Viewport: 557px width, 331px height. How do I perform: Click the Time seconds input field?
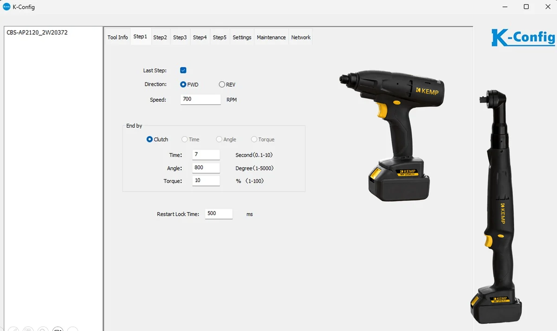pos(206,155)
